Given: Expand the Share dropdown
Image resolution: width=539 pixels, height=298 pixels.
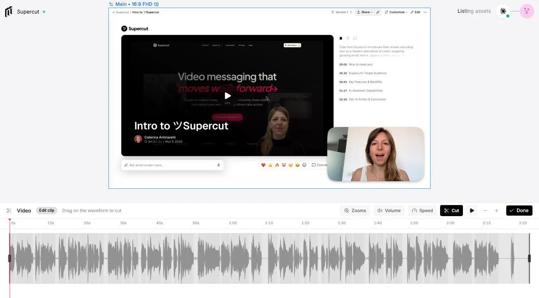Looking at the screenshot, I should [x=365, y=12].
